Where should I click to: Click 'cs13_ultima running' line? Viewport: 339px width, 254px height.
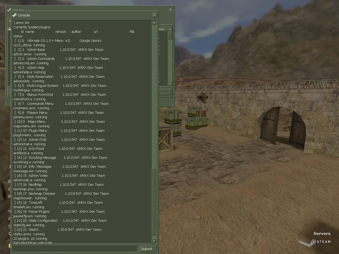pos(29,45)
